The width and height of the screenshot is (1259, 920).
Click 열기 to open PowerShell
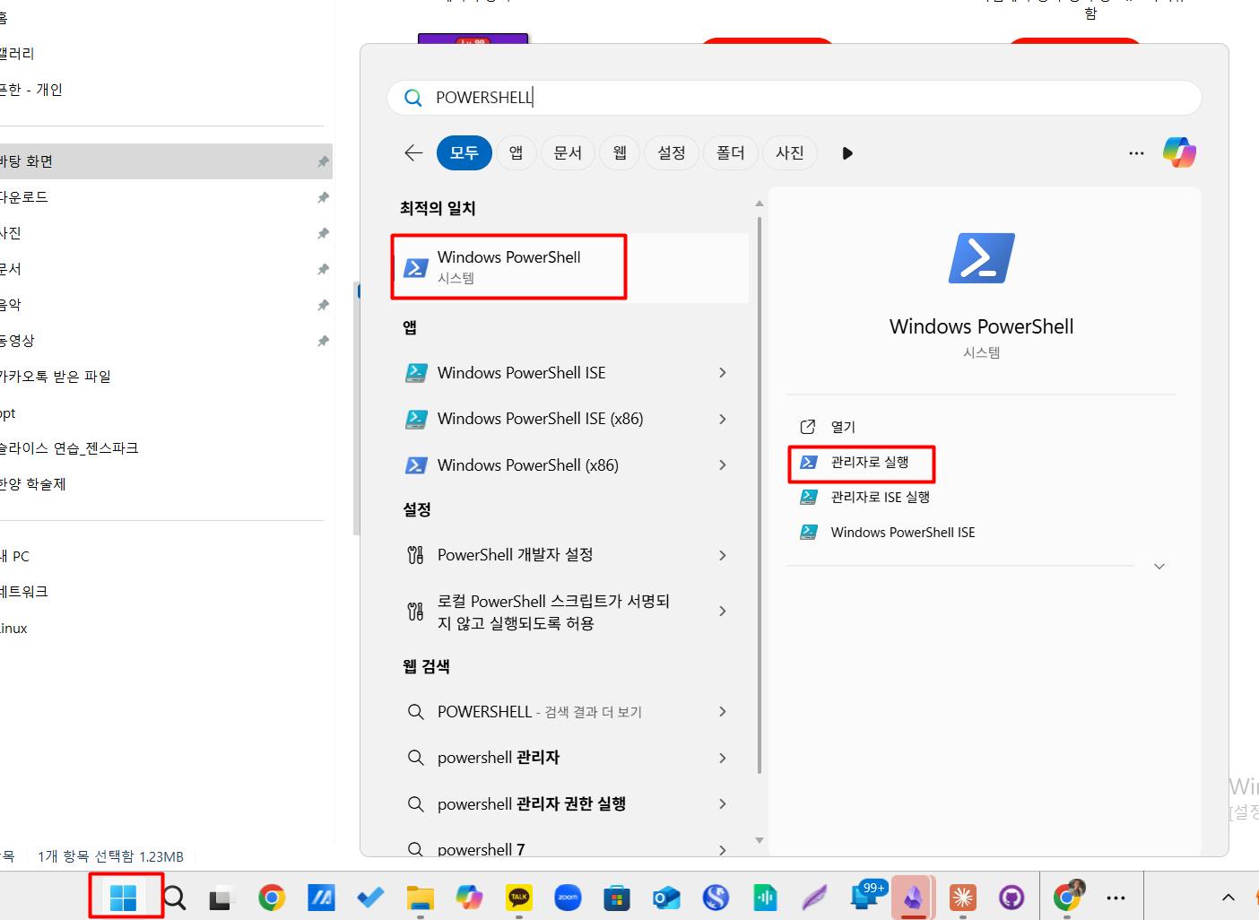tap(843, 427)
